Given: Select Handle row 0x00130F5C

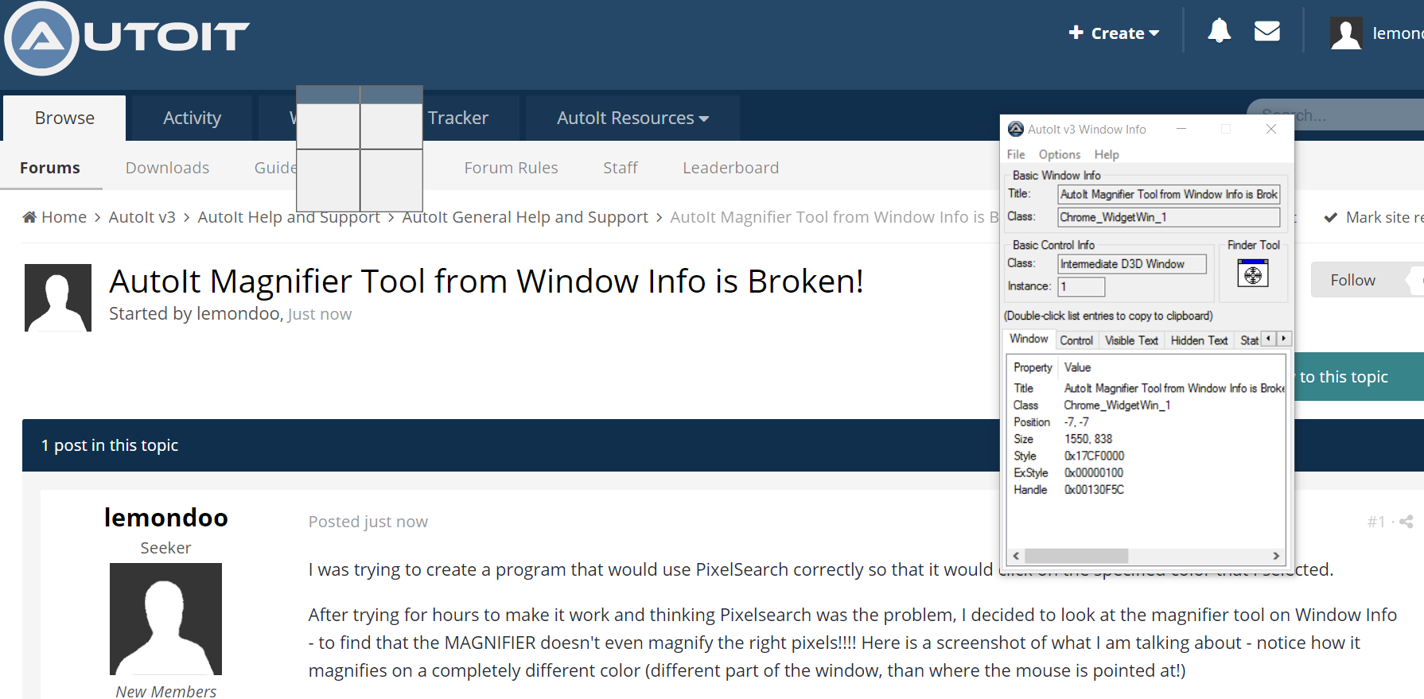Looking at the screenshot, I should [x=1146, y=490].
